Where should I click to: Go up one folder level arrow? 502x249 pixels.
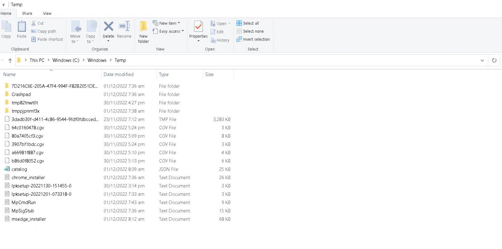point(10,60)
